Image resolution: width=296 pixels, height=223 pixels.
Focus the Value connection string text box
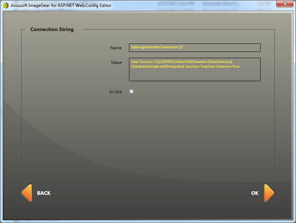click(x=194, y=69)
